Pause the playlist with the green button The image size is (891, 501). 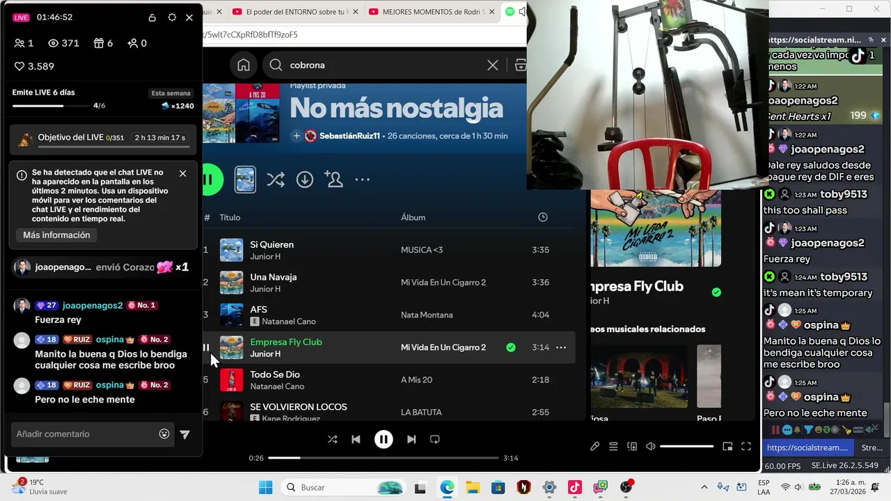pos(211,180)
